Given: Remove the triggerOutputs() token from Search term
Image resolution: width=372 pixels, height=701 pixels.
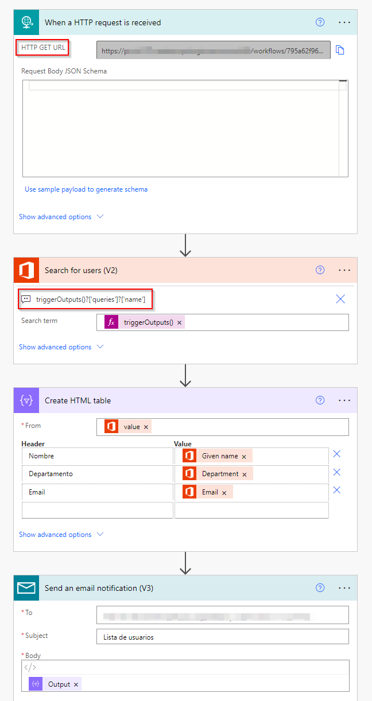Looking at the screenshot, I should (x=180, y=323).
